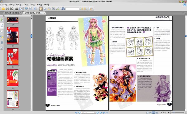Select page 19 thumbnail
The height and width of the screenshot is (114, 187).
[x=13, y=20]
